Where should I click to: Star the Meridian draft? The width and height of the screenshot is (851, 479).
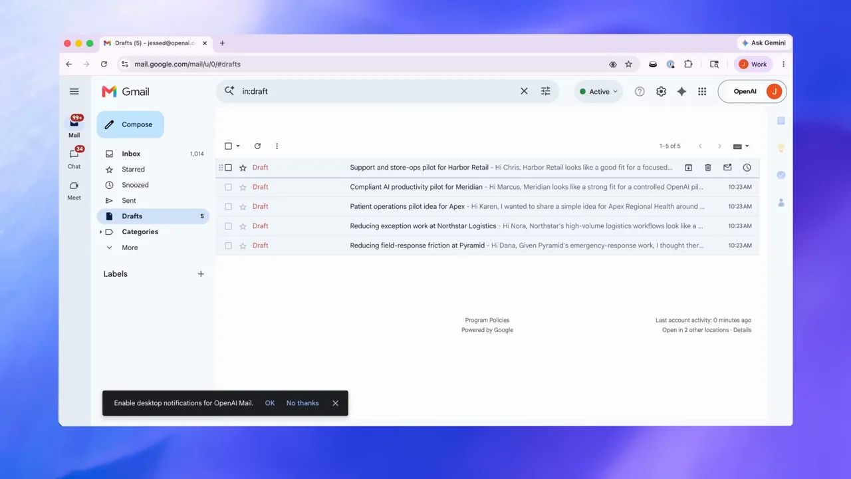[243, 187]
